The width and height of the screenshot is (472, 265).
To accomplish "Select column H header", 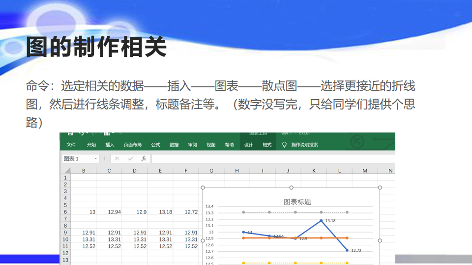I will tap(237, 171).
